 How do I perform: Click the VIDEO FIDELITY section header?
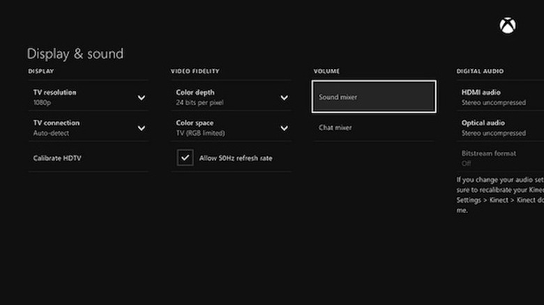[195, 71]
